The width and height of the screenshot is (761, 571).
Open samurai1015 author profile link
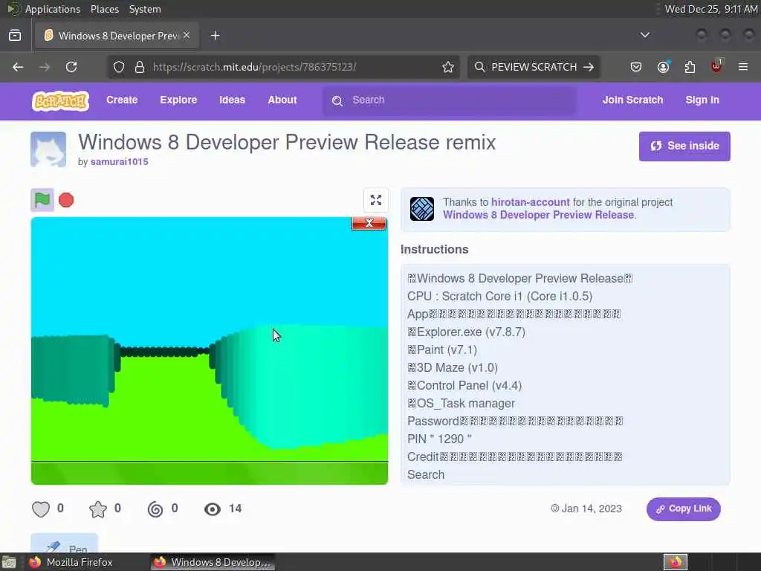coord(120,161)
